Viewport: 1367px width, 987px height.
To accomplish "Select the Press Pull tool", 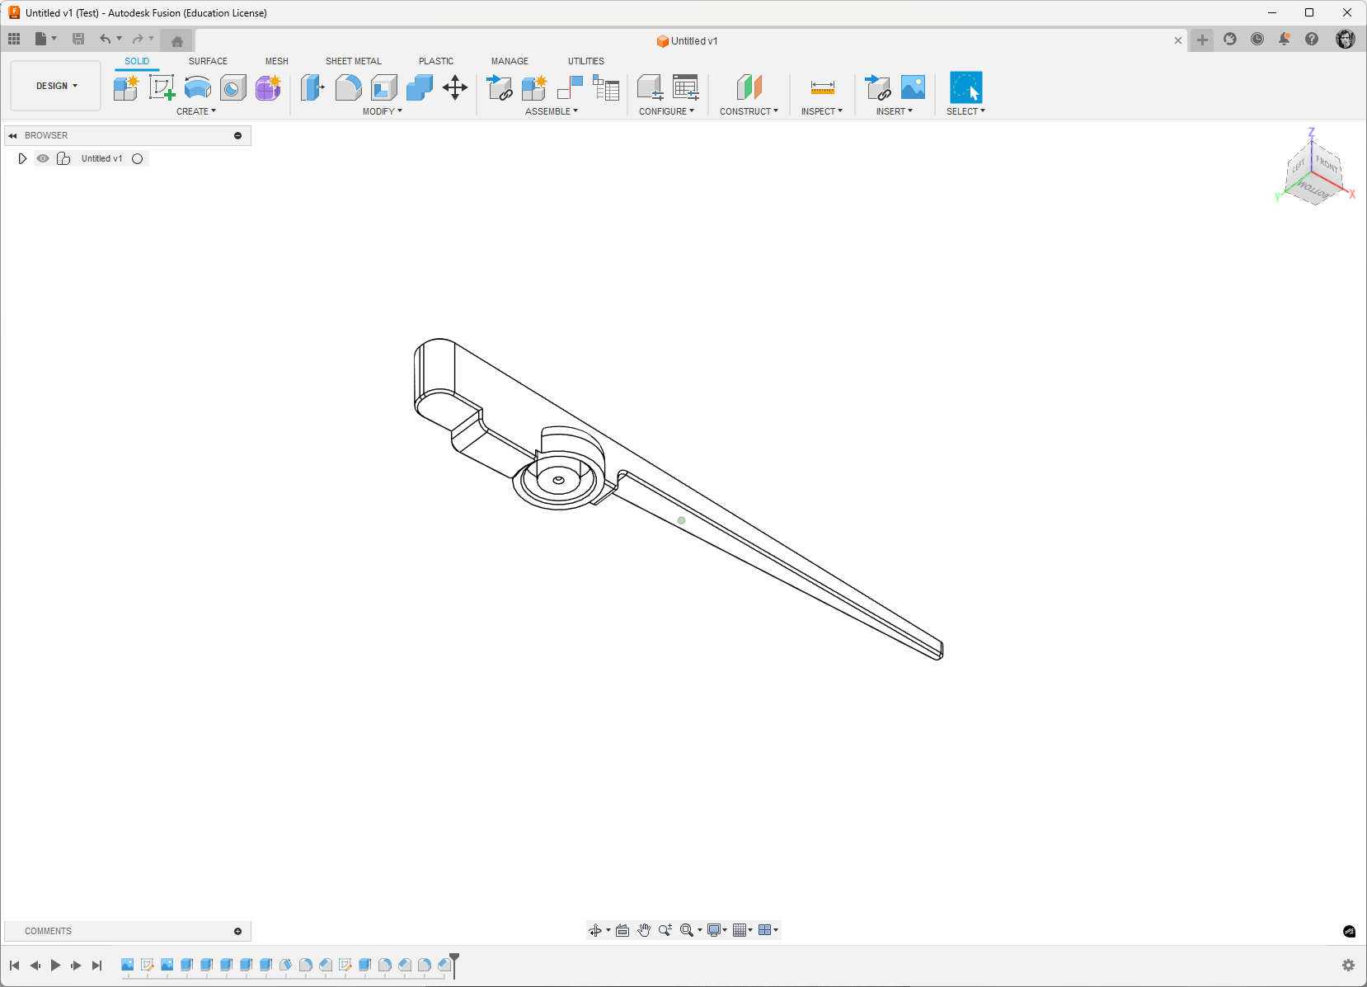I will pyautogui.click(x=312, y=87).
